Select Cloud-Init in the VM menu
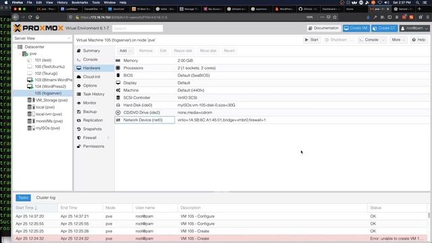 [92, 77]
